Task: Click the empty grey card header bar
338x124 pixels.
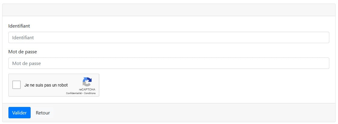Action: (x=169, y=10)
